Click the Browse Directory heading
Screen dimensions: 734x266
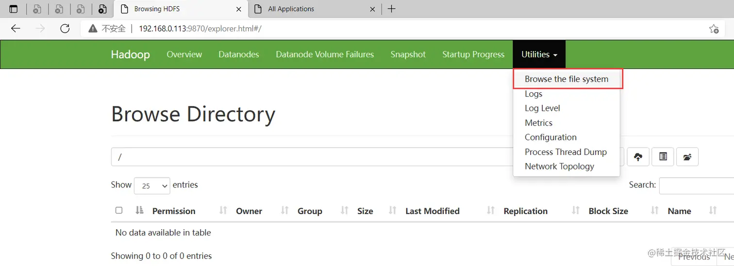193,114
